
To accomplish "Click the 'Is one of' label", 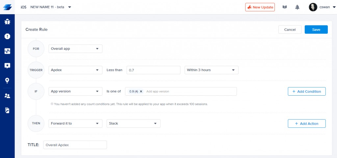I will (x=114, y=91).
